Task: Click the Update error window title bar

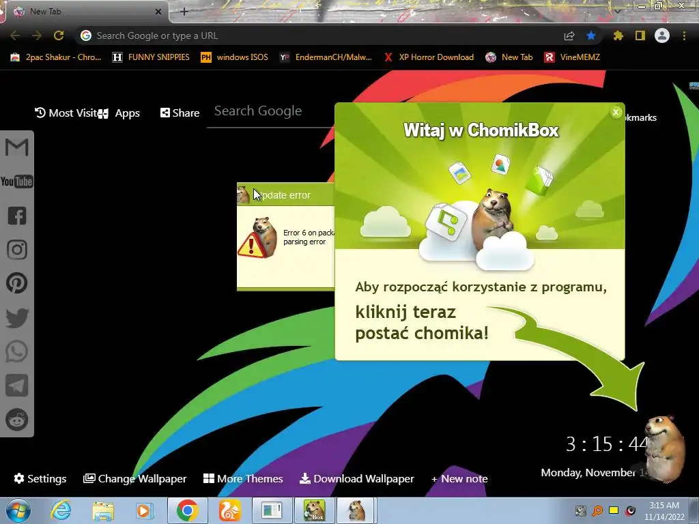Action: (286, 194)
